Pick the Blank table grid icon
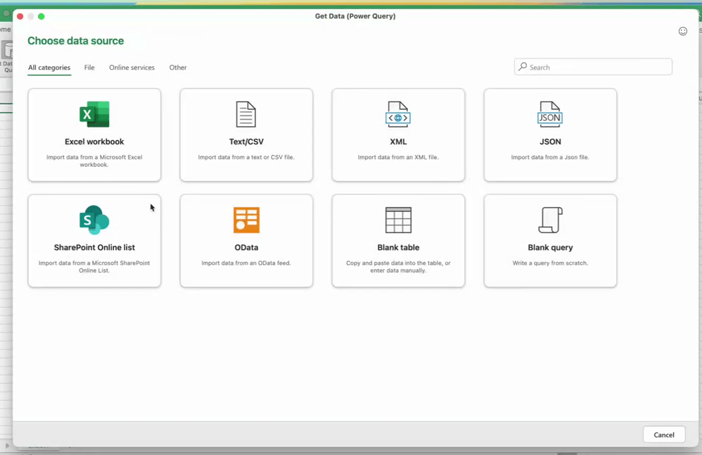The height and width of the screenshot is (455, 702). coord(398,220)
